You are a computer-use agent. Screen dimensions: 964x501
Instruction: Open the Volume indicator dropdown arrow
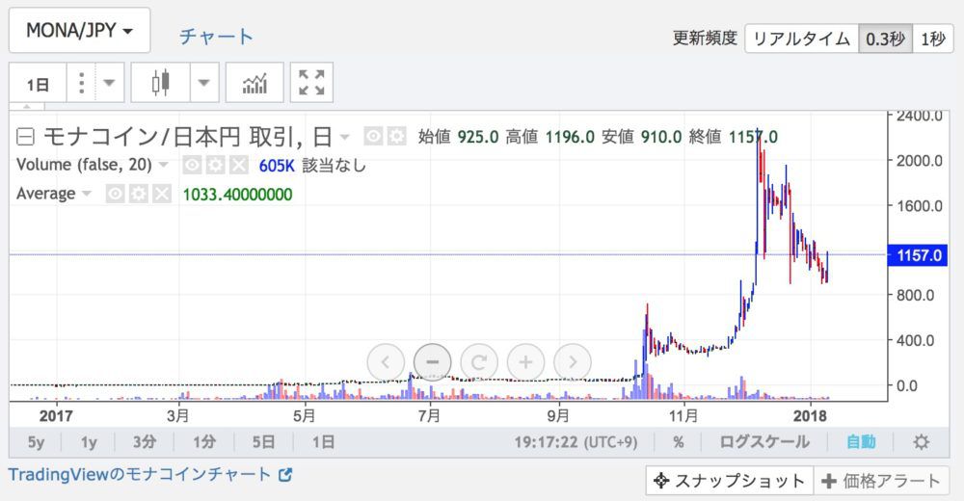pos(164,165)
